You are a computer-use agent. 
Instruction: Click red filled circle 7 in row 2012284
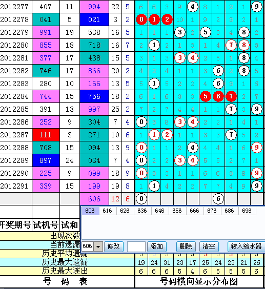231,96
